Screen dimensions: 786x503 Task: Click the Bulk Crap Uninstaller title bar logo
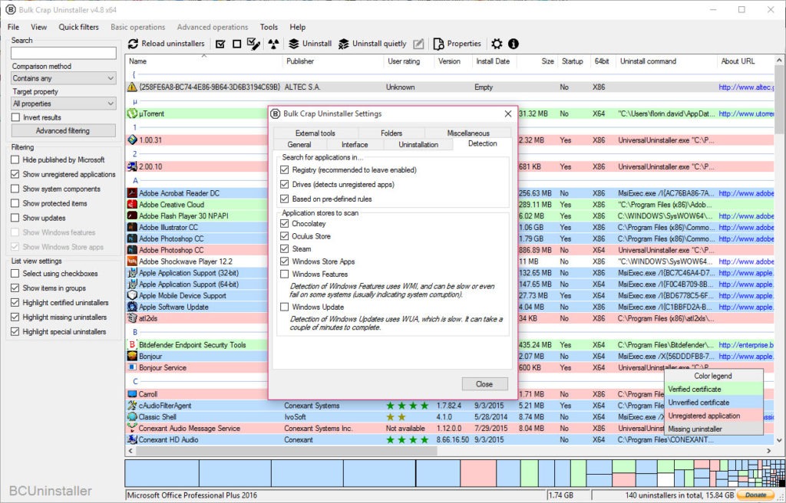point(11,9)
